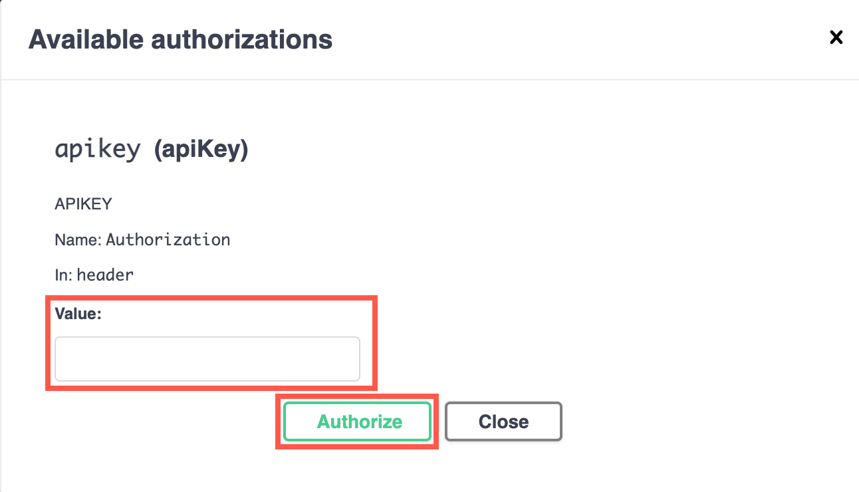
Task: Hit the X in the dialog header
Action: [x=836, y=38]
